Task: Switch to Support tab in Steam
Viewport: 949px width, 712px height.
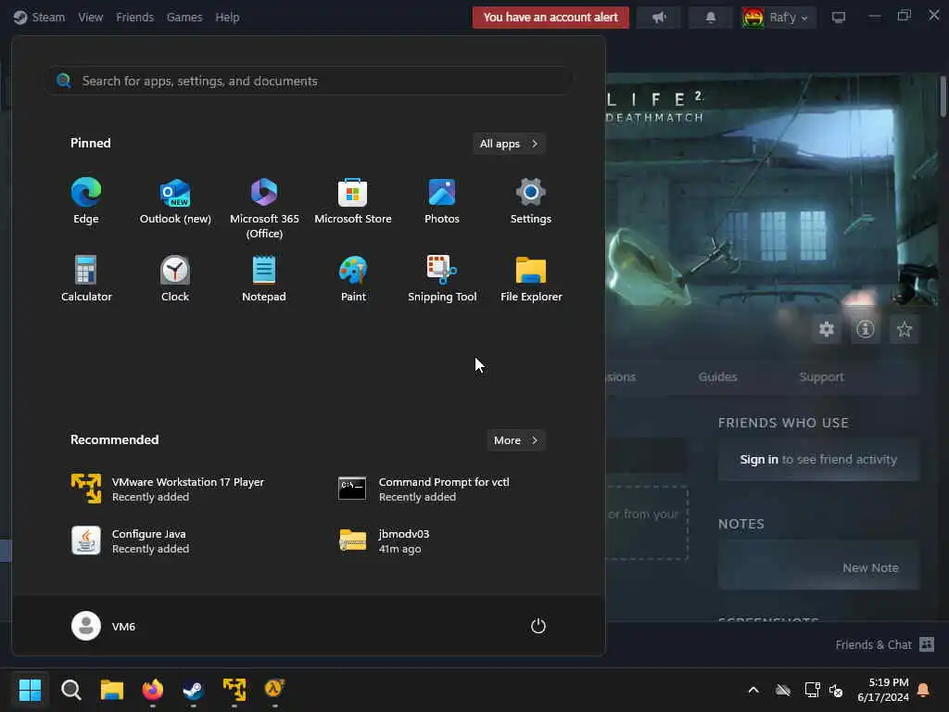Action: point(821,376)
